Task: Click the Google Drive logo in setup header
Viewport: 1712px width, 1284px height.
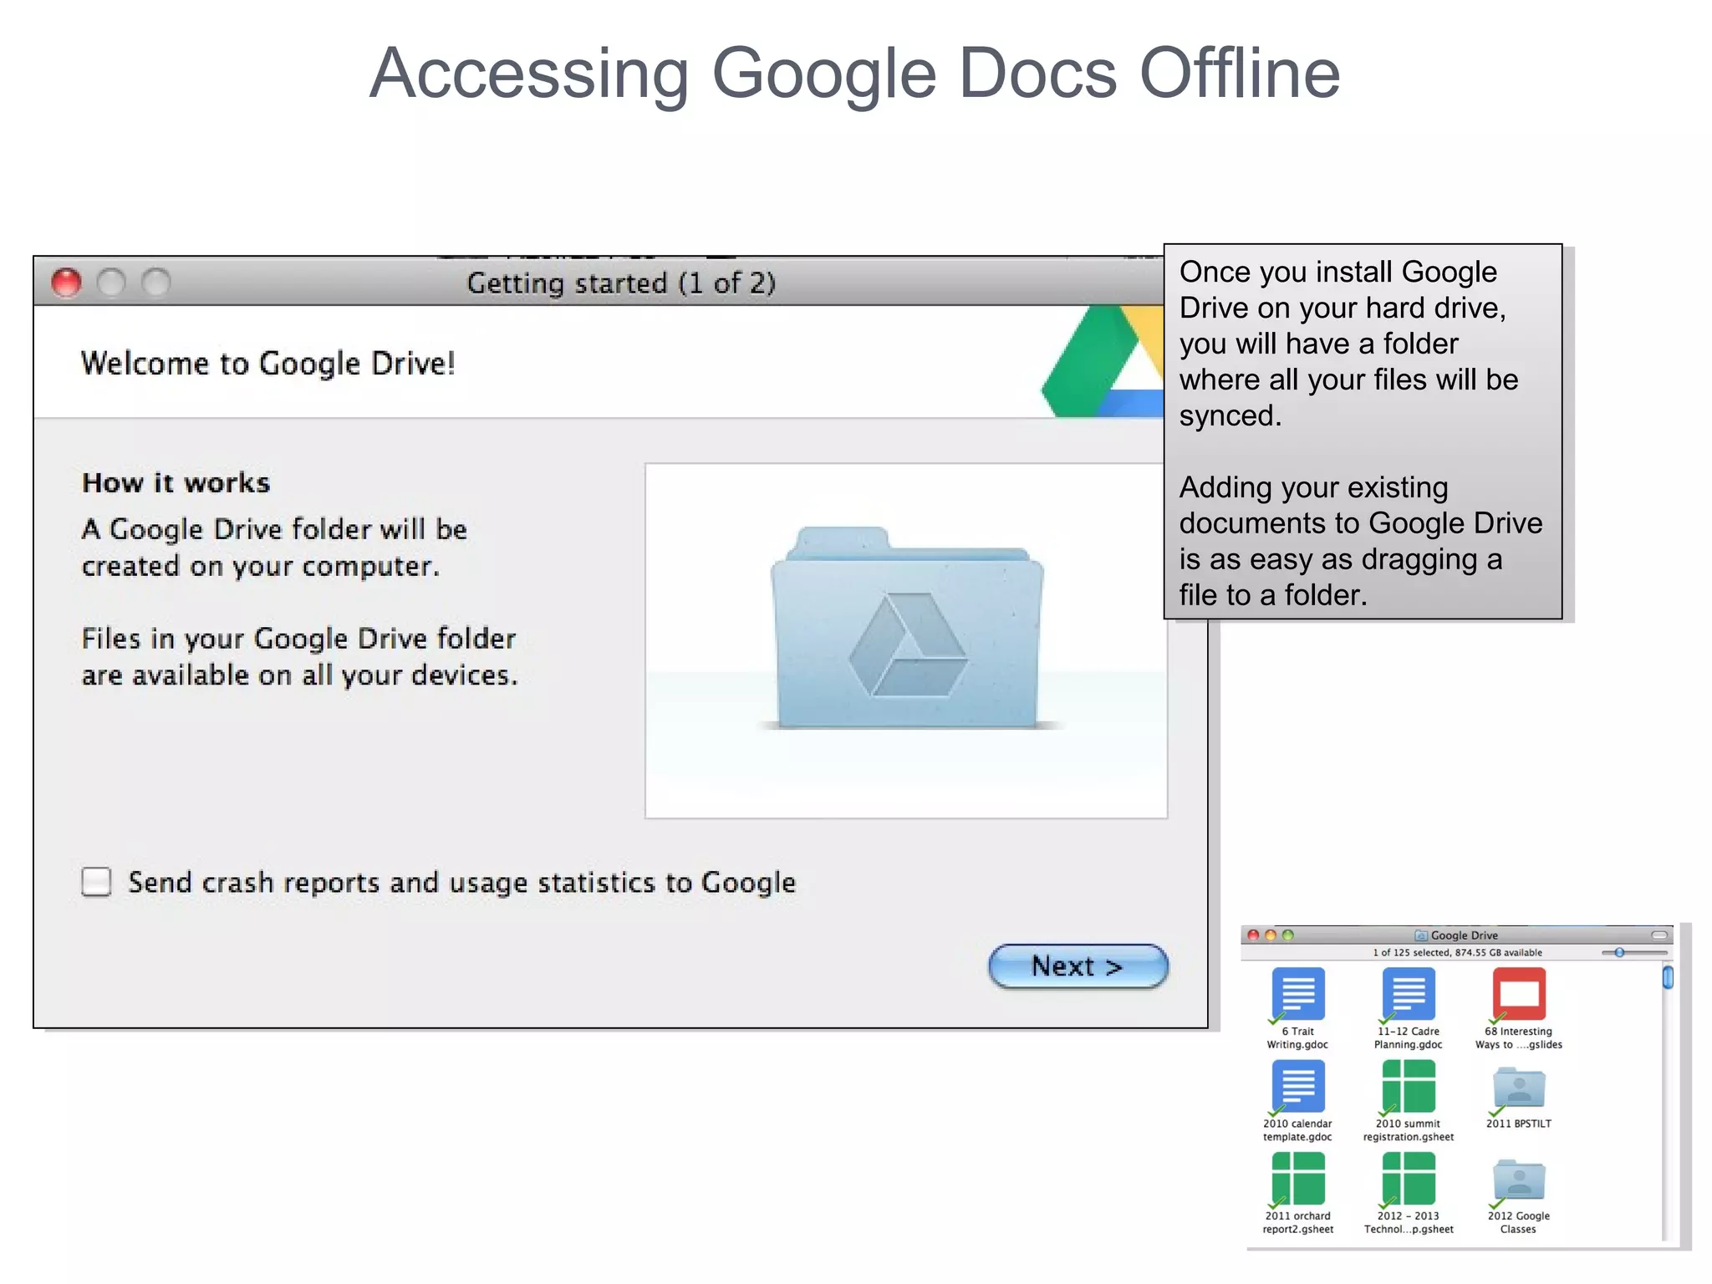Action: [1103, 361]
